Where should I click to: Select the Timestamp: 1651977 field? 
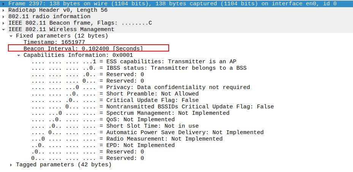[x=54, y=42]
